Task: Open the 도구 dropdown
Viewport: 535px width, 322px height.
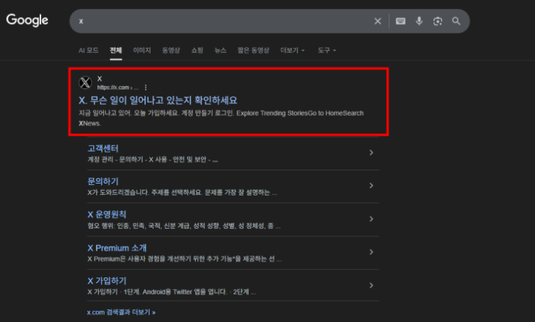Action: 327,50
